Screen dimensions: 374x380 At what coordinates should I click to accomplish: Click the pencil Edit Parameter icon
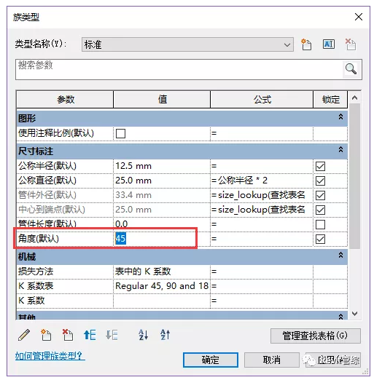(x=24, y=335)
